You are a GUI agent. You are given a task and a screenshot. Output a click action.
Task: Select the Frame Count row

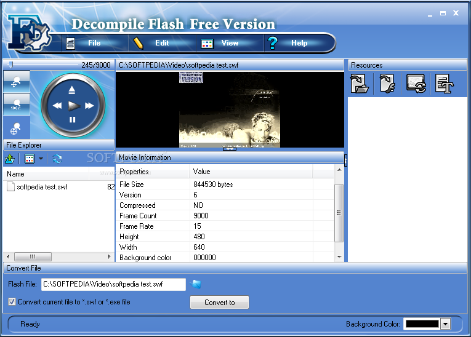pyautogui.click(x=225, y=216)
